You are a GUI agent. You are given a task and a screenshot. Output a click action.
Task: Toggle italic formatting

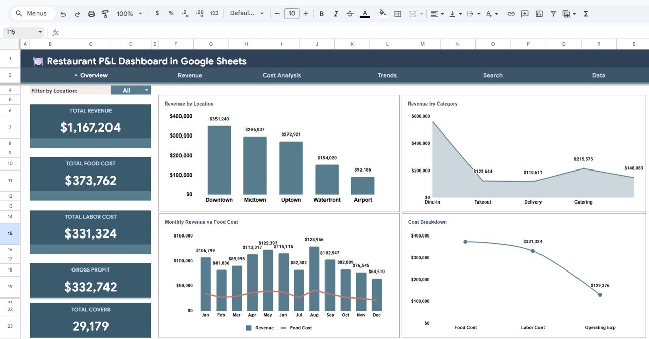point(336,13)
